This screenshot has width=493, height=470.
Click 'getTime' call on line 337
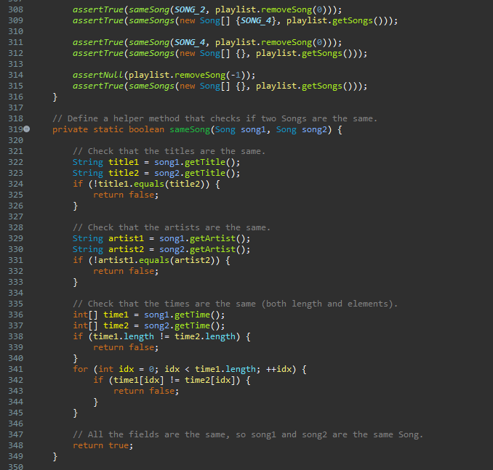(x=192, y=325)
